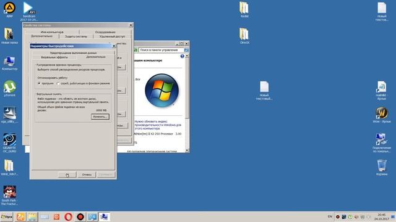This screenshot has height=222, width=396.
Task: Open the Bandicam record taskbar icon
Action: (80, 216)
